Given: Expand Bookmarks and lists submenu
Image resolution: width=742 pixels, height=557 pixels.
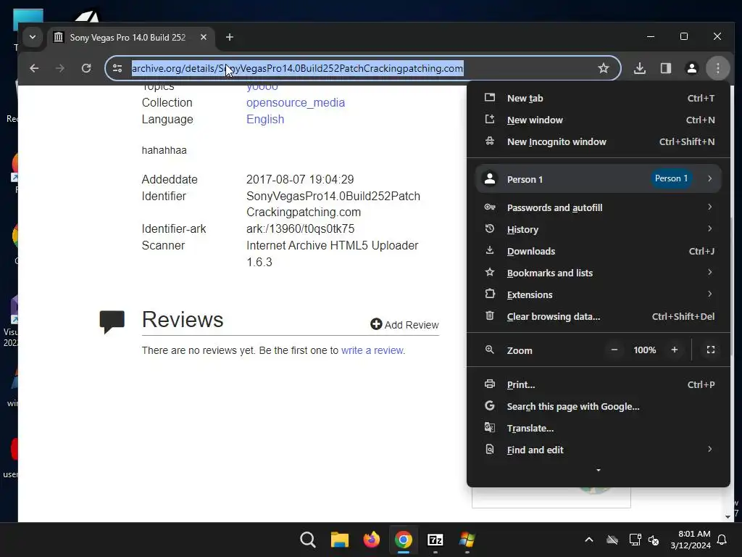Looking at the screenshot, I should pyautogui.click(x=599, y=273).
